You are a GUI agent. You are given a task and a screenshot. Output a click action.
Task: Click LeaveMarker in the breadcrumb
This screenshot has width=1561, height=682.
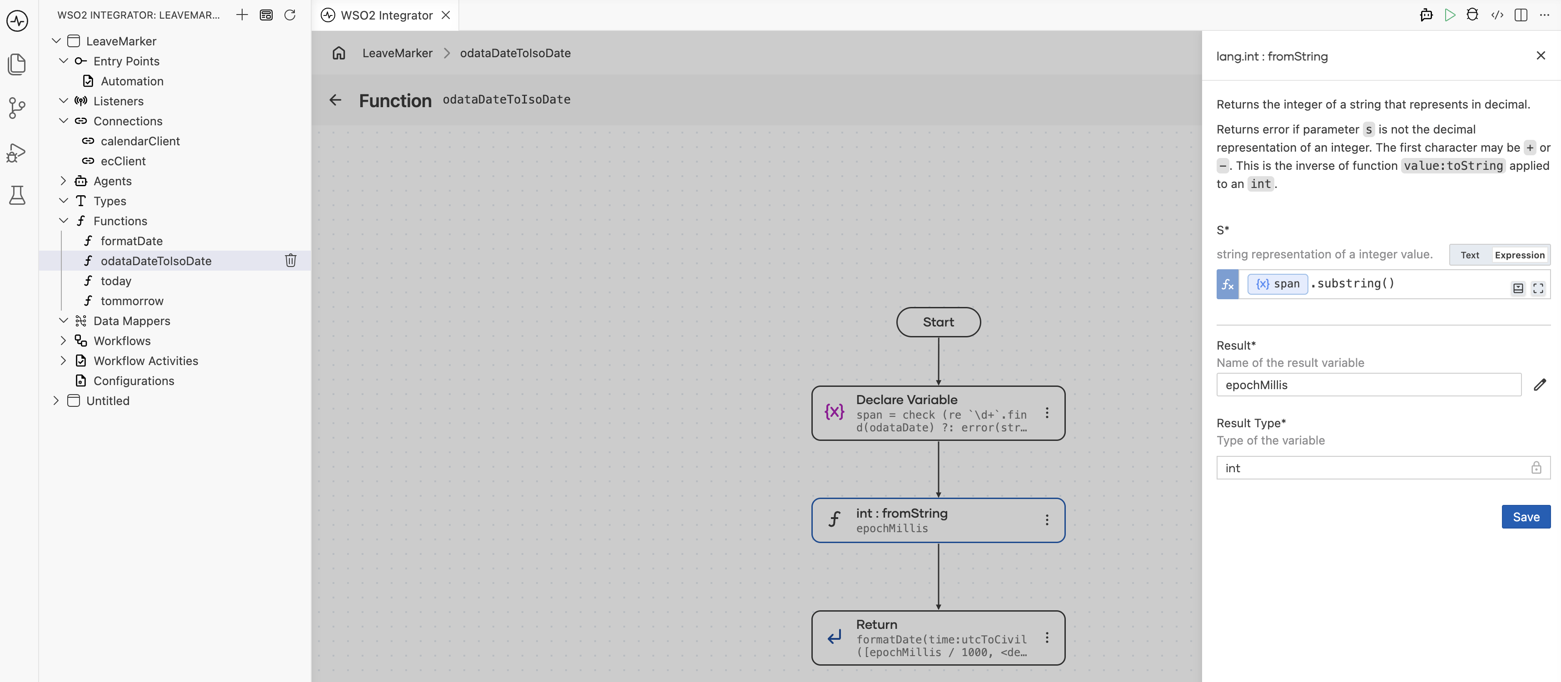pyautogui.click(x=397, y=53)
